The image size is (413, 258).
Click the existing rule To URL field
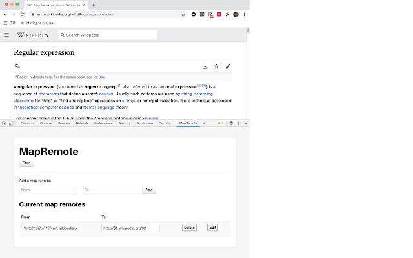[130, 228]
